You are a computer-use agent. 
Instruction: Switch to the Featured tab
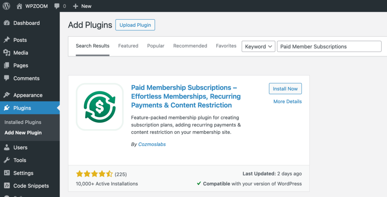point(128,46)
